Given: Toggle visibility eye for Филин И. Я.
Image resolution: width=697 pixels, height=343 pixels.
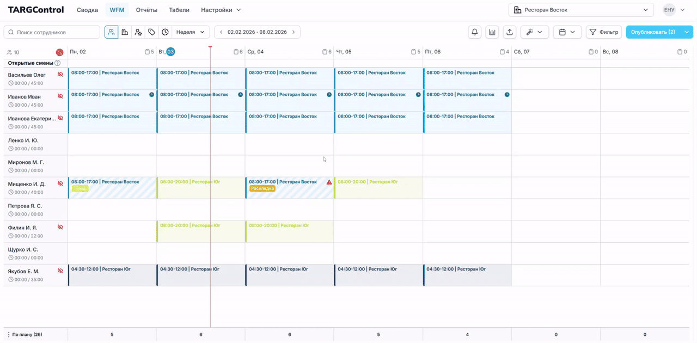Looking at the screenshot, I should point(60,227).
